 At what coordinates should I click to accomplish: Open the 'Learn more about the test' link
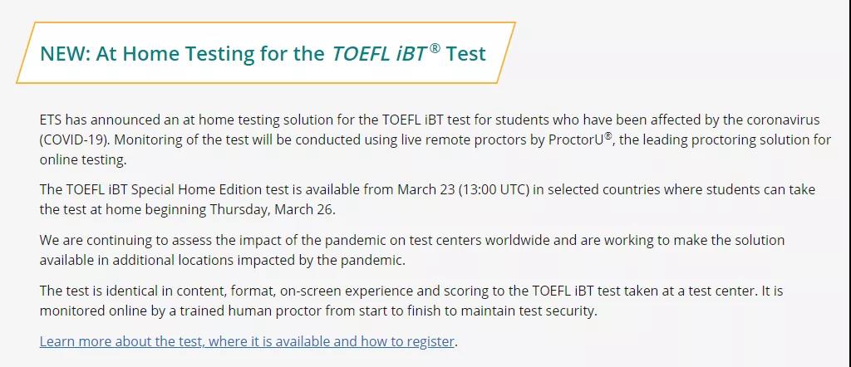pos(246,341)
